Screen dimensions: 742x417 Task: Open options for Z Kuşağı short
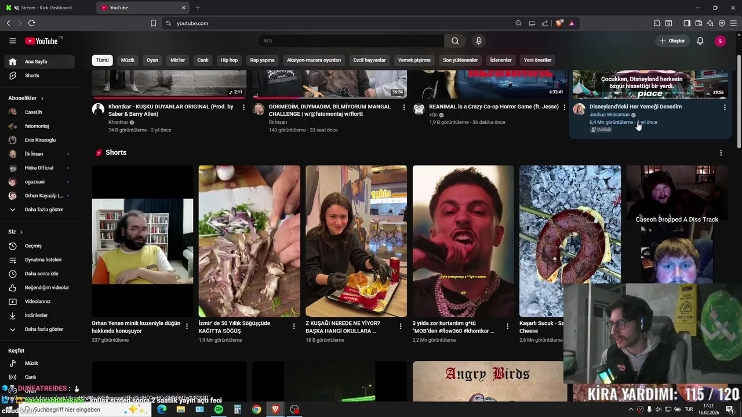tap(401, 327)
